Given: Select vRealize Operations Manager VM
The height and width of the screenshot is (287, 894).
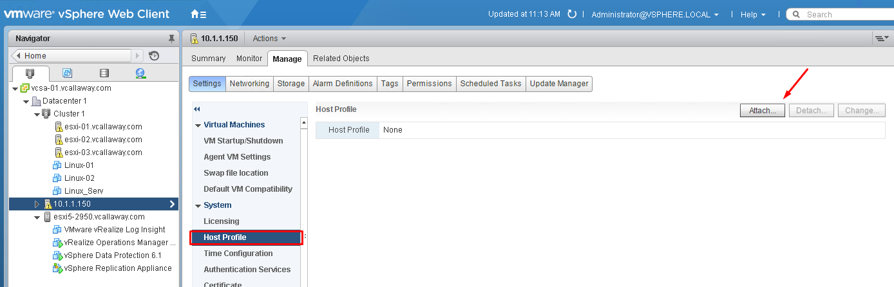Looking at the screenshot, I should (x=120, y=243).
